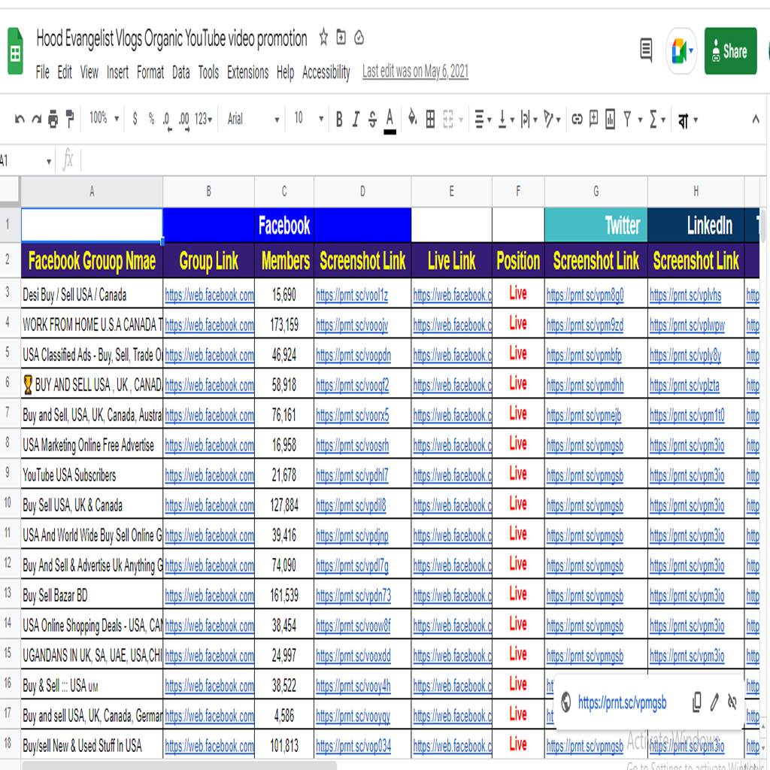Open the text color picker
The height and width of the screenshot is (770, 770).
click(390, 120)
